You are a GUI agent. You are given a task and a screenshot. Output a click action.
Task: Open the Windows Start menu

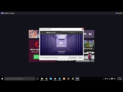(2, 79)
